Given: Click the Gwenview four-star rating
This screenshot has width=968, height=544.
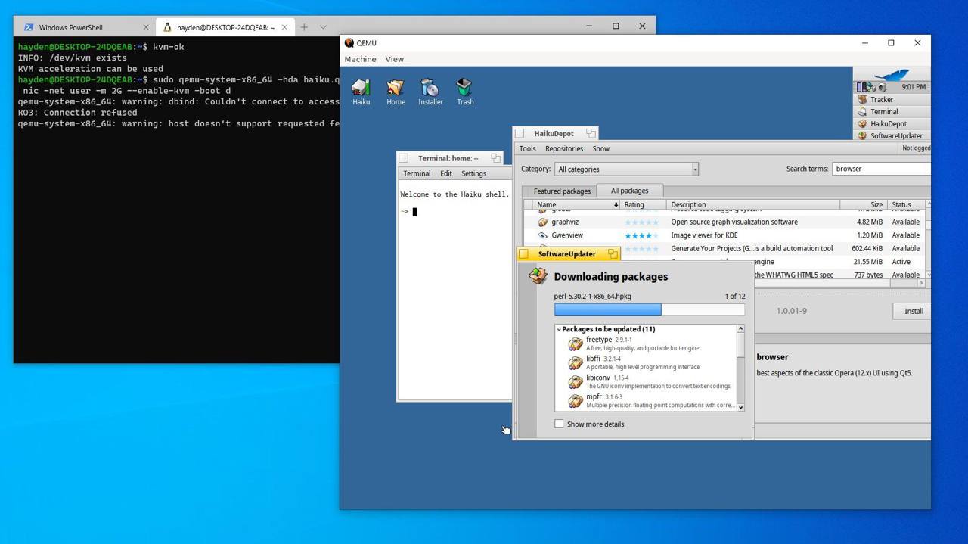Looking at the screenshot, I should pyautogui.click(x=641, y=235).
